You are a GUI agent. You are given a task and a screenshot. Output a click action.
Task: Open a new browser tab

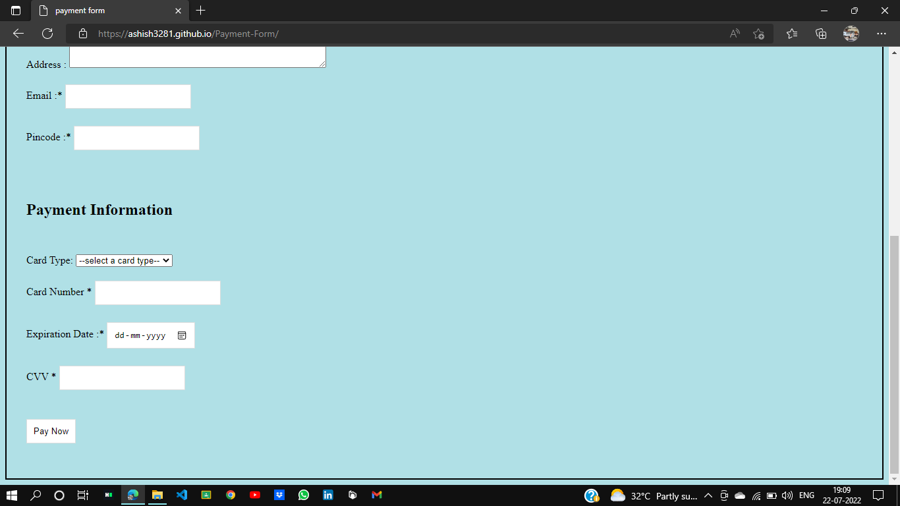(200, 11)
